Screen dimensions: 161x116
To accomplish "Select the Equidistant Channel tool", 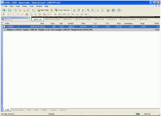I will tap(27, 14).
